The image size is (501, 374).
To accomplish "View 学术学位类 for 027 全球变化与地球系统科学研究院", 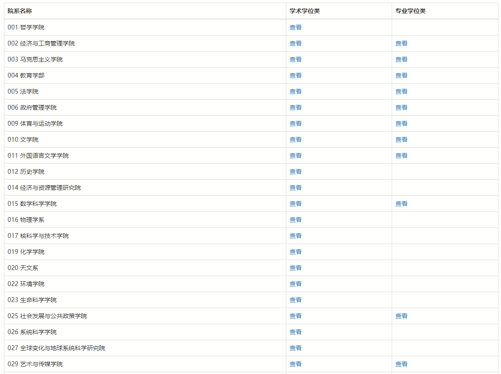I will click(295, 348).
